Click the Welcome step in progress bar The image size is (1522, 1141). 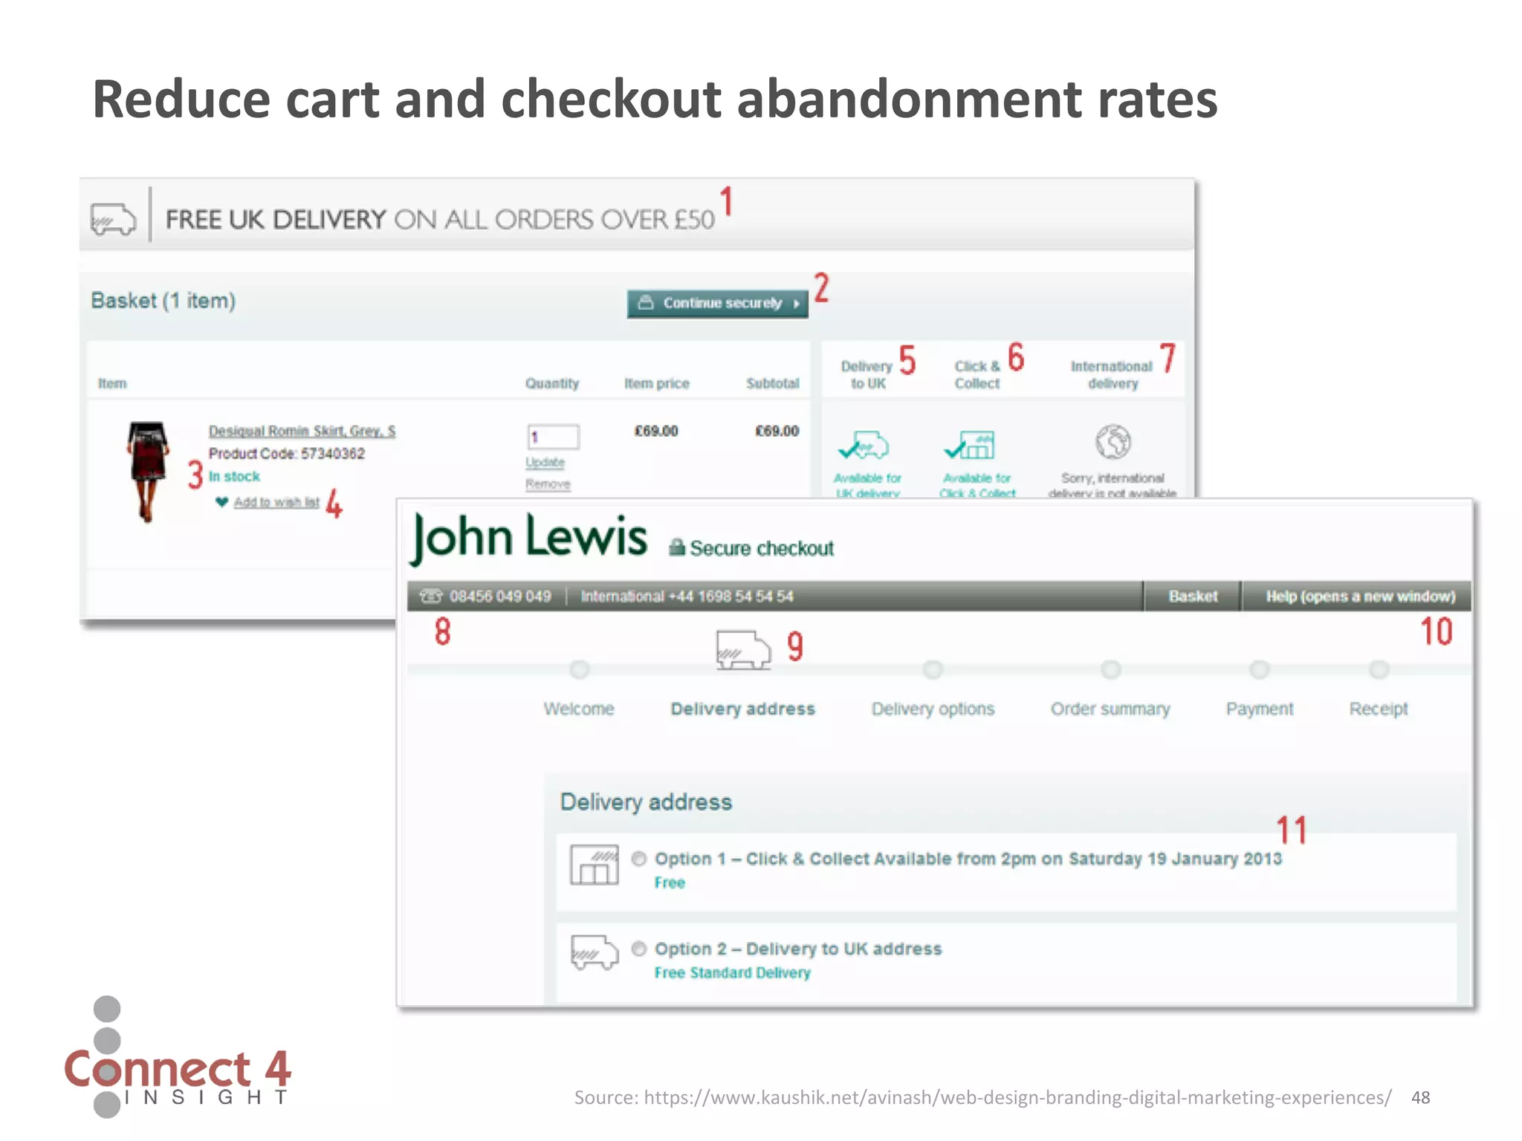point(579,709)
